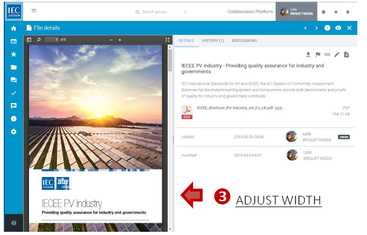This screenshot has width=367, height=235.
Task: Go to next file with right chevron
Action: click(x=316, y=28)
